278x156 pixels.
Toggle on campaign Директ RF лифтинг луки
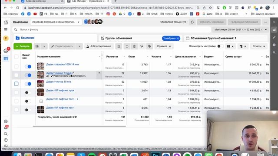click(28, 92)
